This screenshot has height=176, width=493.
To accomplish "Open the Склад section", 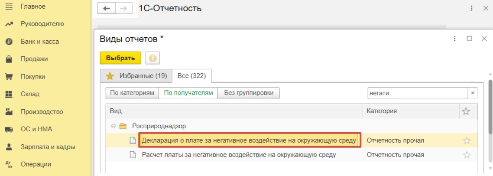I will coord(30,94).
